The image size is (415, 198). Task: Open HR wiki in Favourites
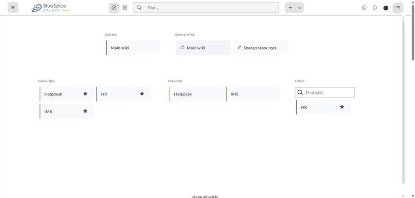123,94
